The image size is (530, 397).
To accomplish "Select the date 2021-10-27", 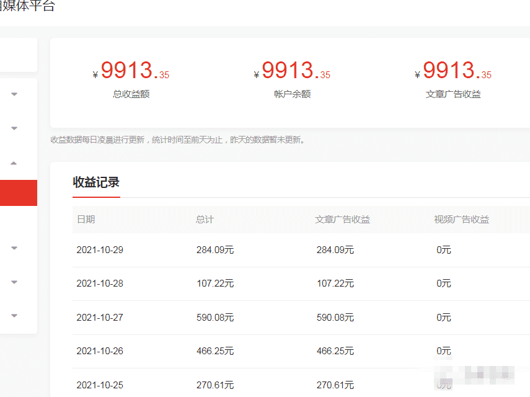I will 100,318.
